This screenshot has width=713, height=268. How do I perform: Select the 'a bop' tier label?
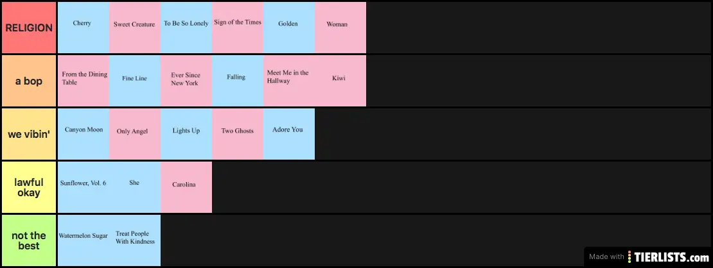[29, 81]
